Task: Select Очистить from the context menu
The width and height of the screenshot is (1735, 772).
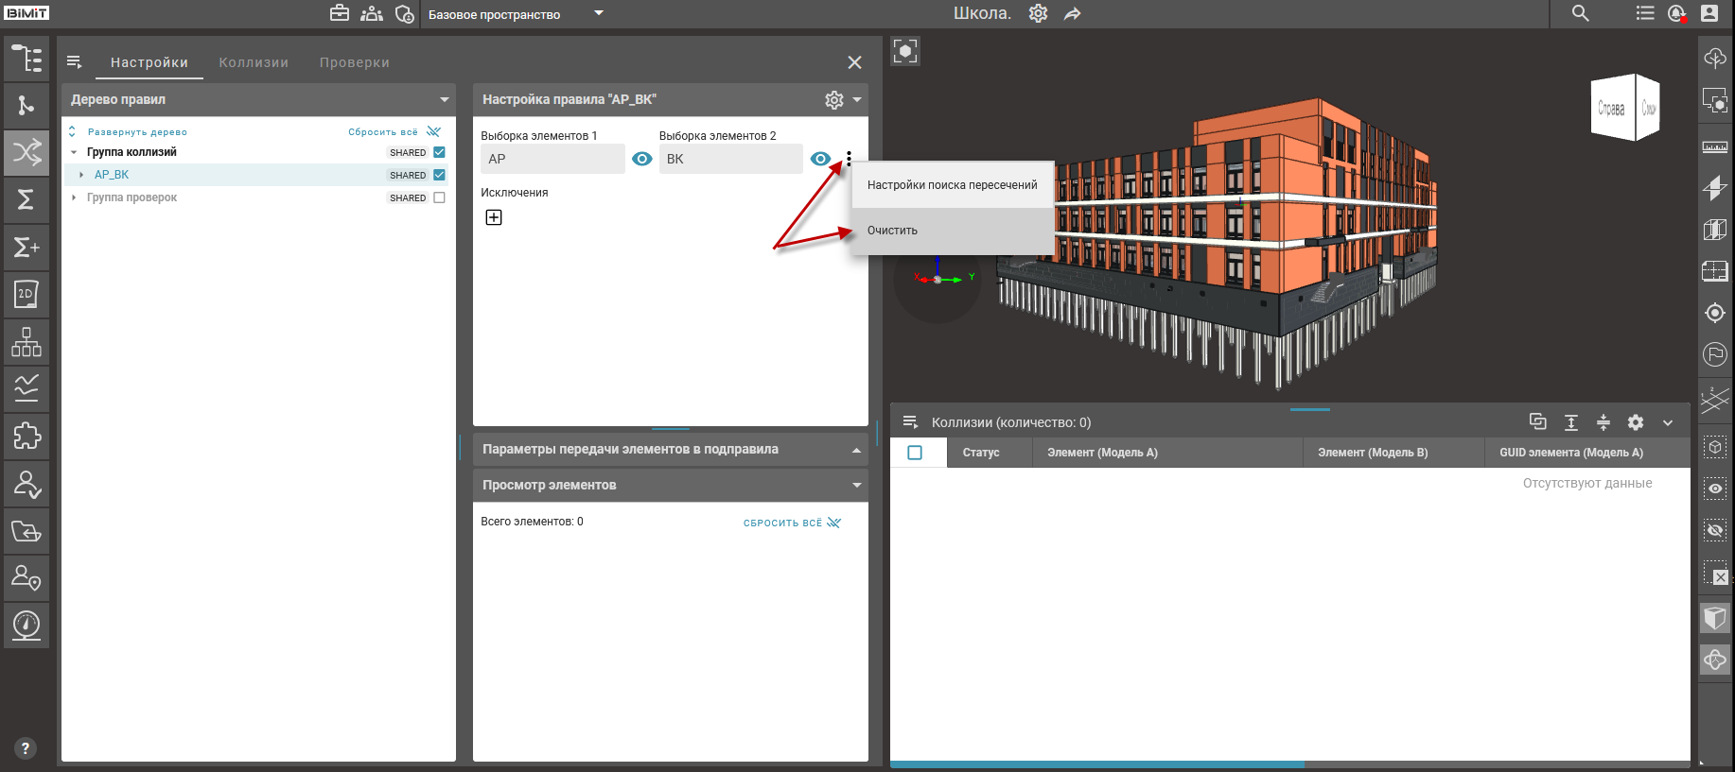Action: click(x=892, y=231)
